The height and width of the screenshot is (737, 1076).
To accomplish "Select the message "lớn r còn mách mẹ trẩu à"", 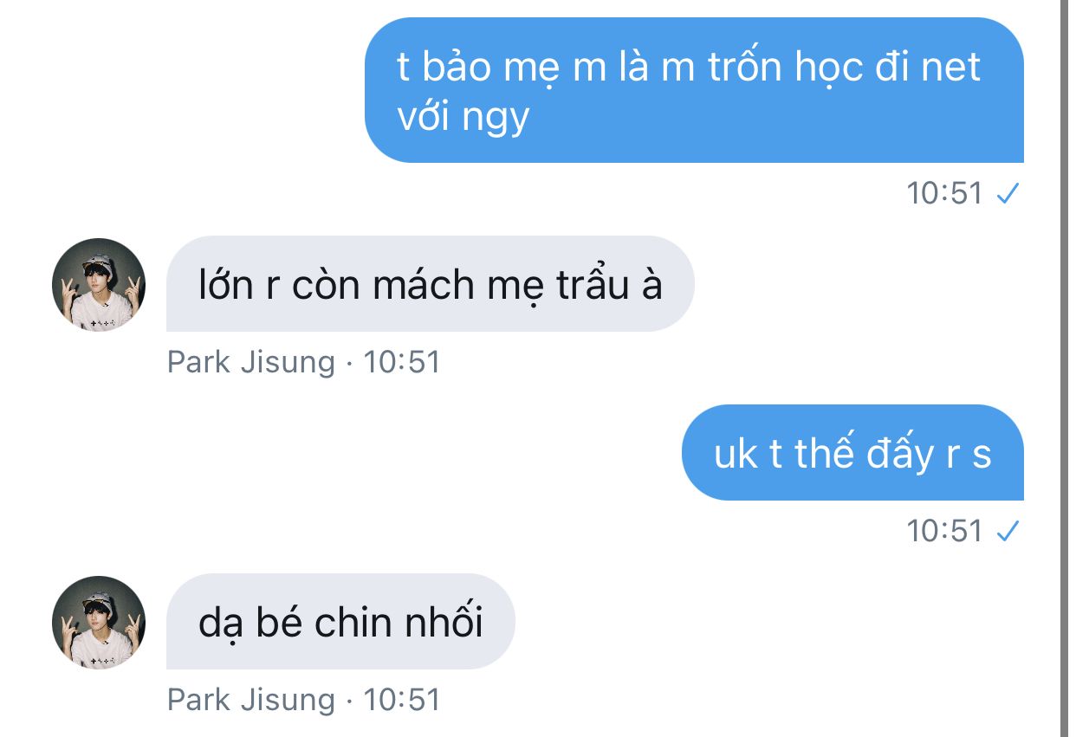I will pos(430,284).
